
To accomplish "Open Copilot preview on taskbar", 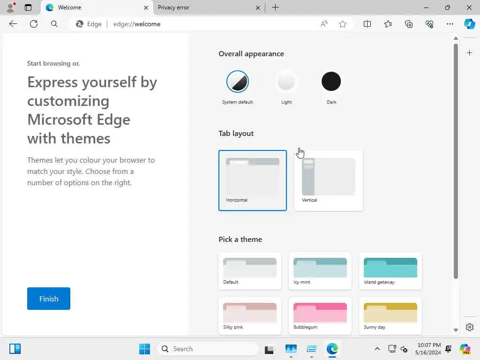I will click(465, 349).
